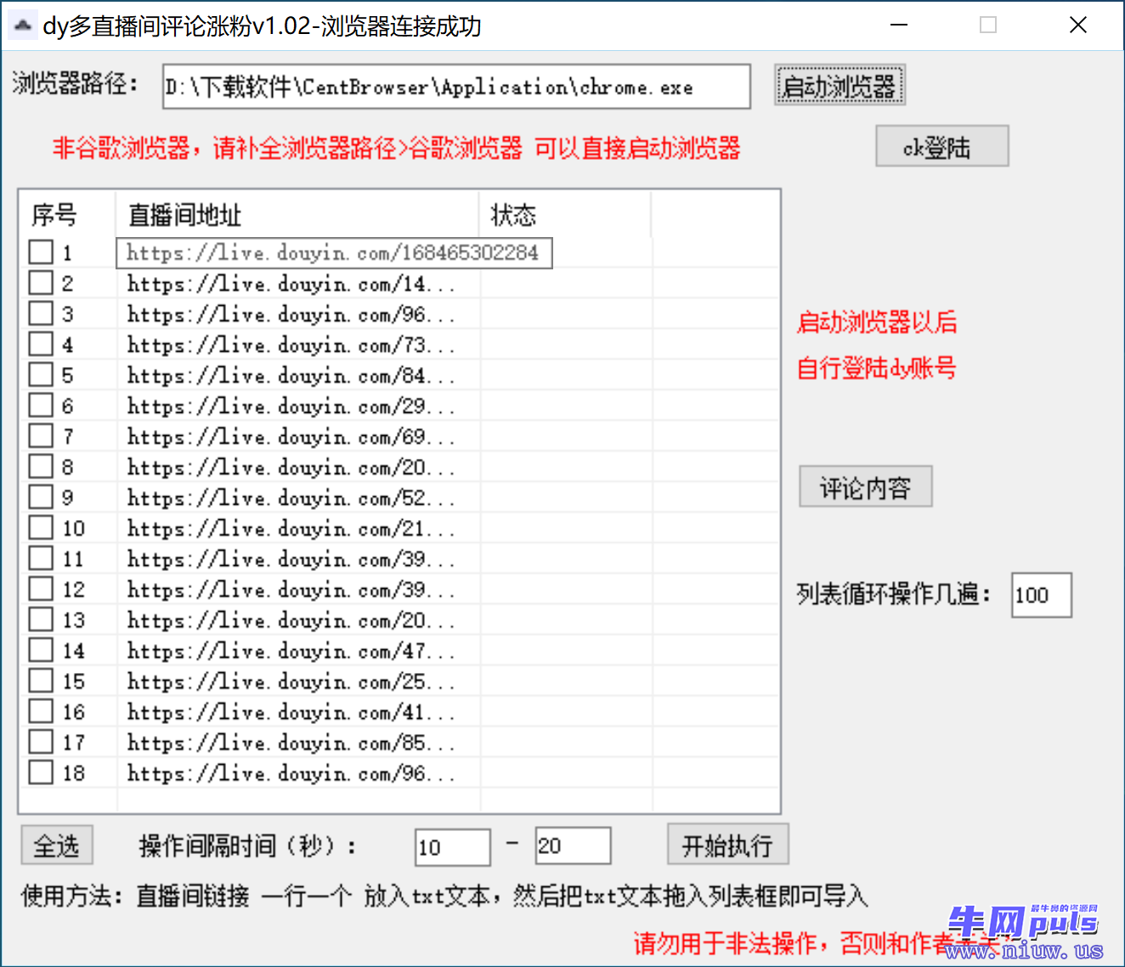Click the 启动浏览器 button

840,85
